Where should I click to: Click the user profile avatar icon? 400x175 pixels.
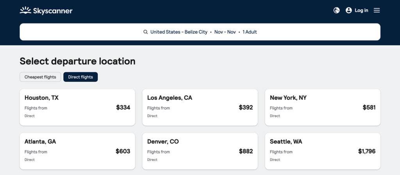348,10
